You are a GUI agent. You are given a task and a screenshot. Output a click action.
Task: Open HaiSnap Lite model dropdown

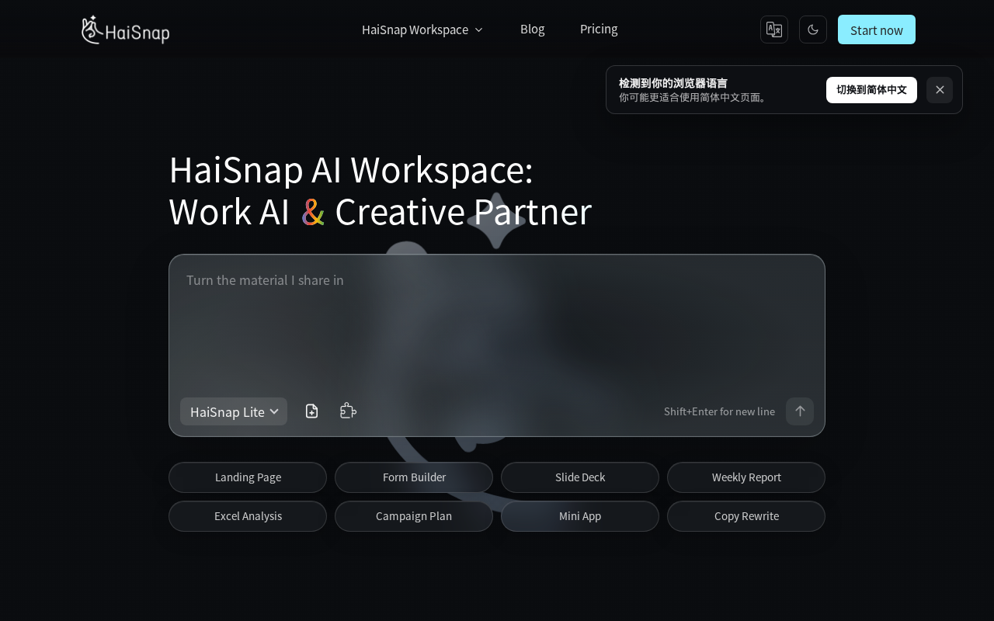[x=234, y=411]
